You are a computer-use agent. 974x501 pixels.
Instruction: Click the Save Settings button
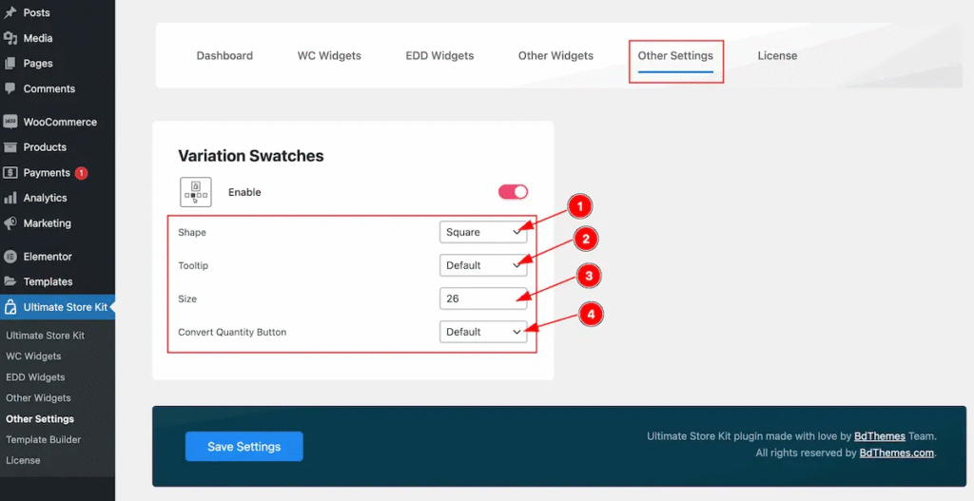[244, 447]
